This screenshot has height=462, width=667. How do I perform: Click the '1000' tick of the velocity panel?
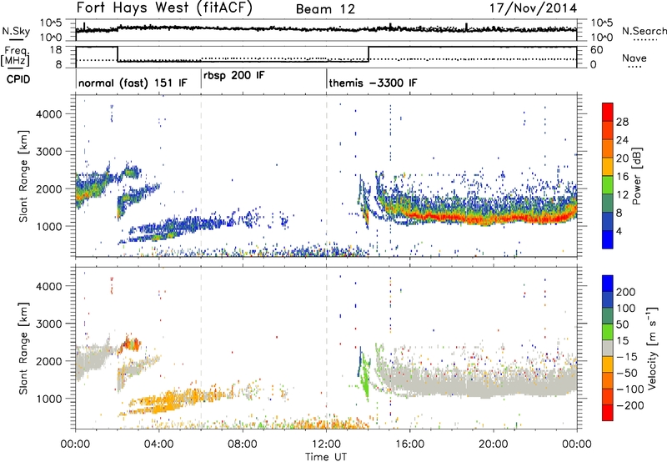point(49,399)
